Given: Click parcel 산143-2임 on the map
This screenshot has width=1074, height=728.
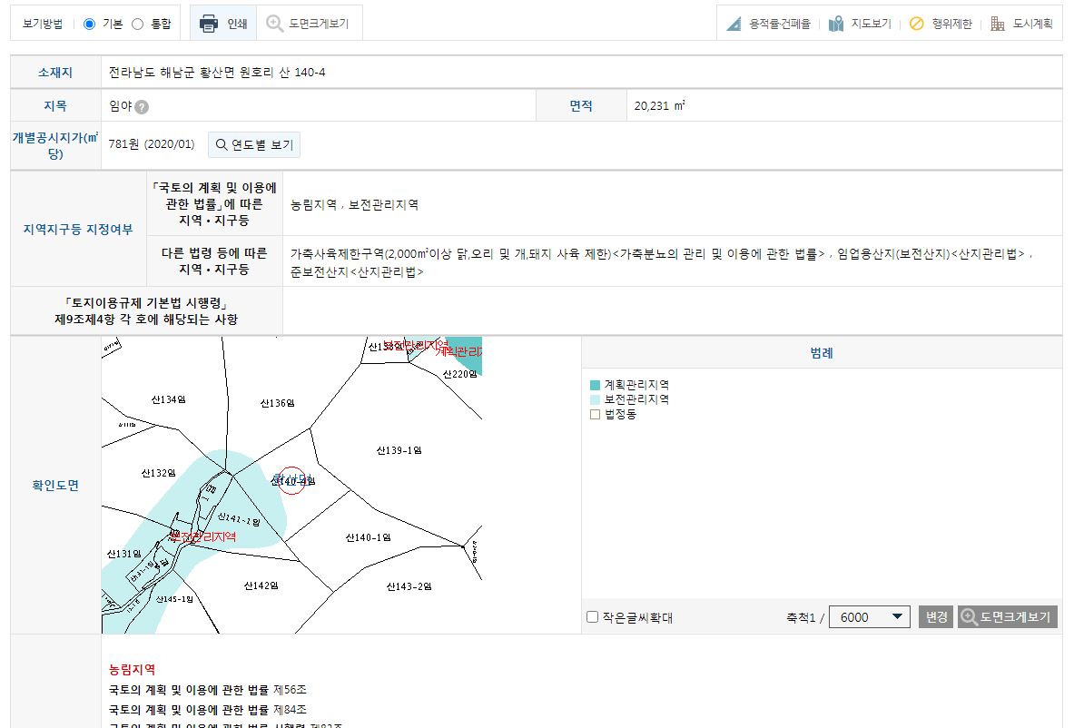Looking at the screenshot, I should pos(409,586).
